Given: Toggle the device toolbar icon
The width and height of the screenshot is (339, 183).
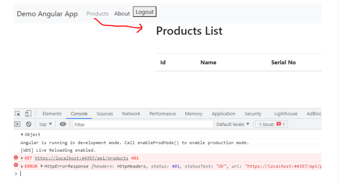Looking at the screenshot, I should pos(28,114).
